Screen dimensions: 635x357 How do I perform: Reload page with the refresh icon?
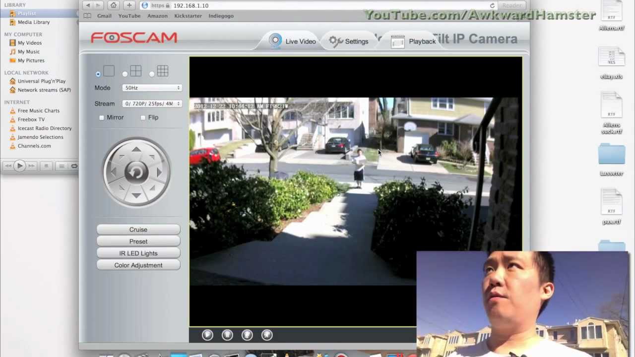[492, 5]
